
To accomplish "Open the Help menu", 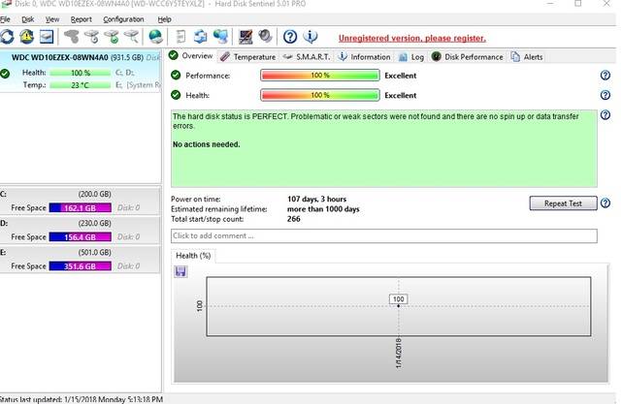I will pyautogui.click(x=164, y=19).
